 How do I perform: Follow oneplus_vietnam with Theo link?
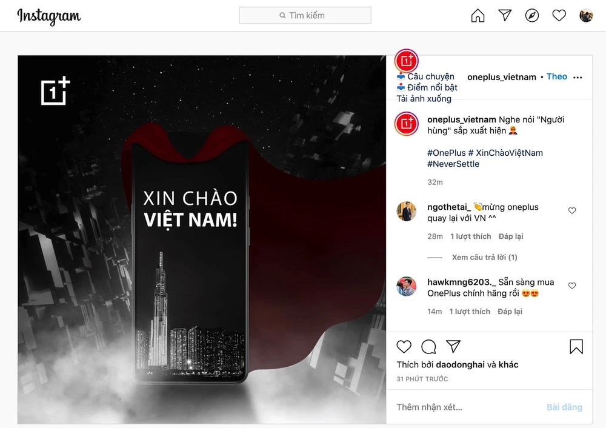click(x=556, y=76)
